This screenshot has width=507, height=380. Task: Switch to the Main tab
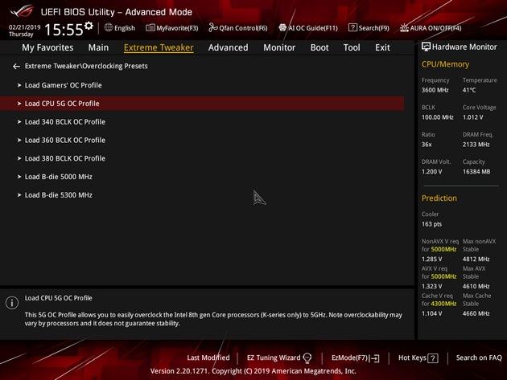98,47
